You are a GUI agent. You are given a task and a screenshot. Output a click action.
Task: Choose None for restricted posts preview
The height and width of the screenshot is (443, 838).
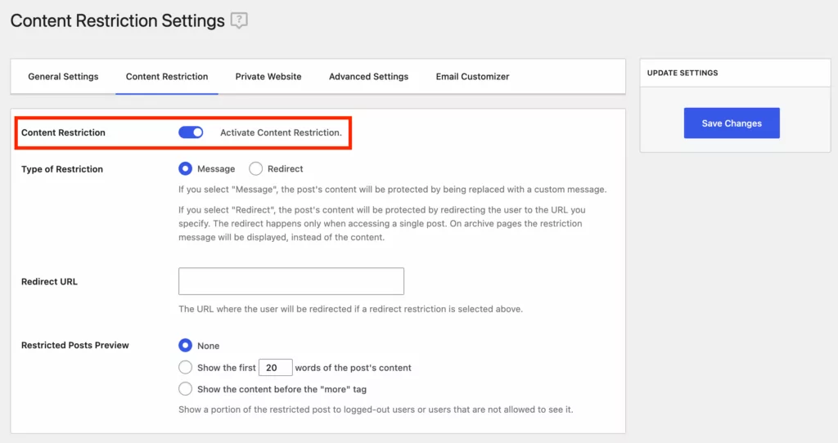[x=186, y=345]
